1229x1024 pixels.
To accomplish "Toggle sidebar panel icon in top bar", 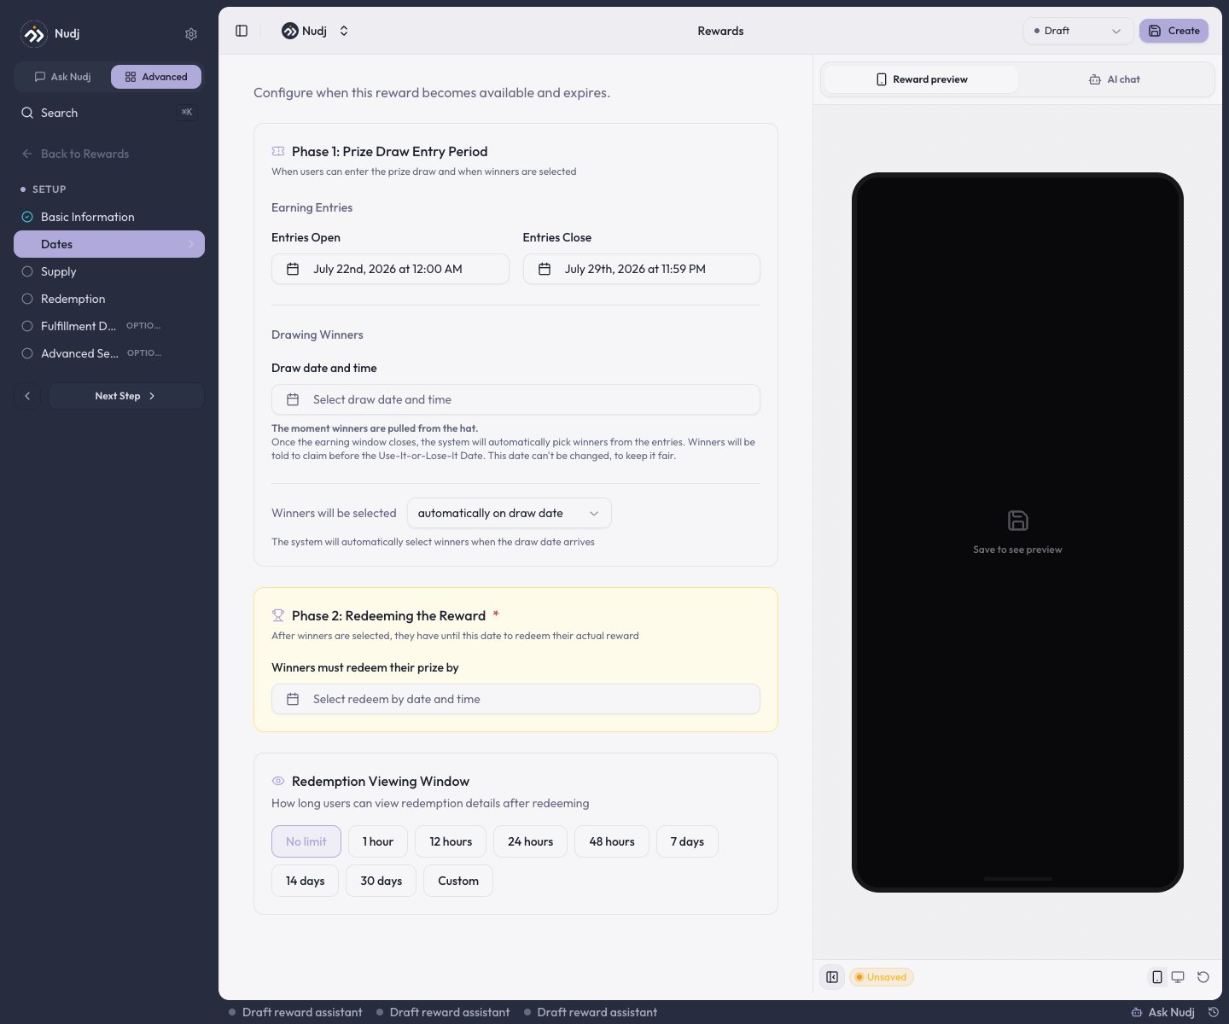I will coord(242,31).
